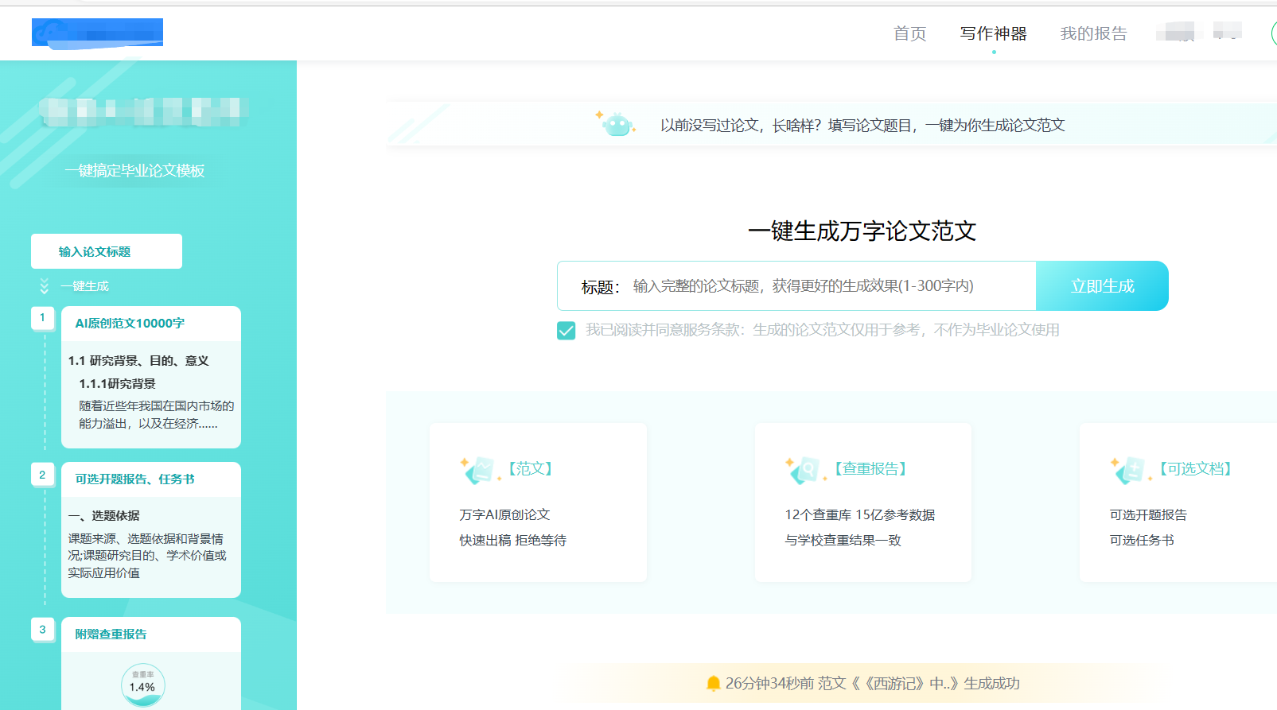Image resolution: width=1277 pixels, height=710 pixels.
Task: Click the yellow notification bell icon
Action: [713, 684]
